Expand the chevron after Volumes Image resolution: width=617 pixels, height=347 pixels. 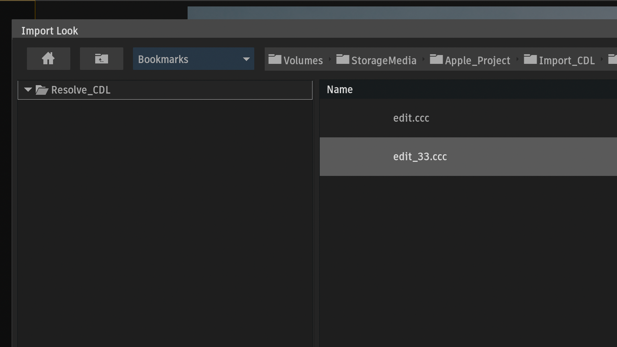[x=330, y=59]
